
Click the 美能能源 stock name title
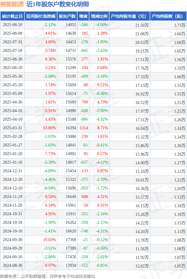pos(12,4)
